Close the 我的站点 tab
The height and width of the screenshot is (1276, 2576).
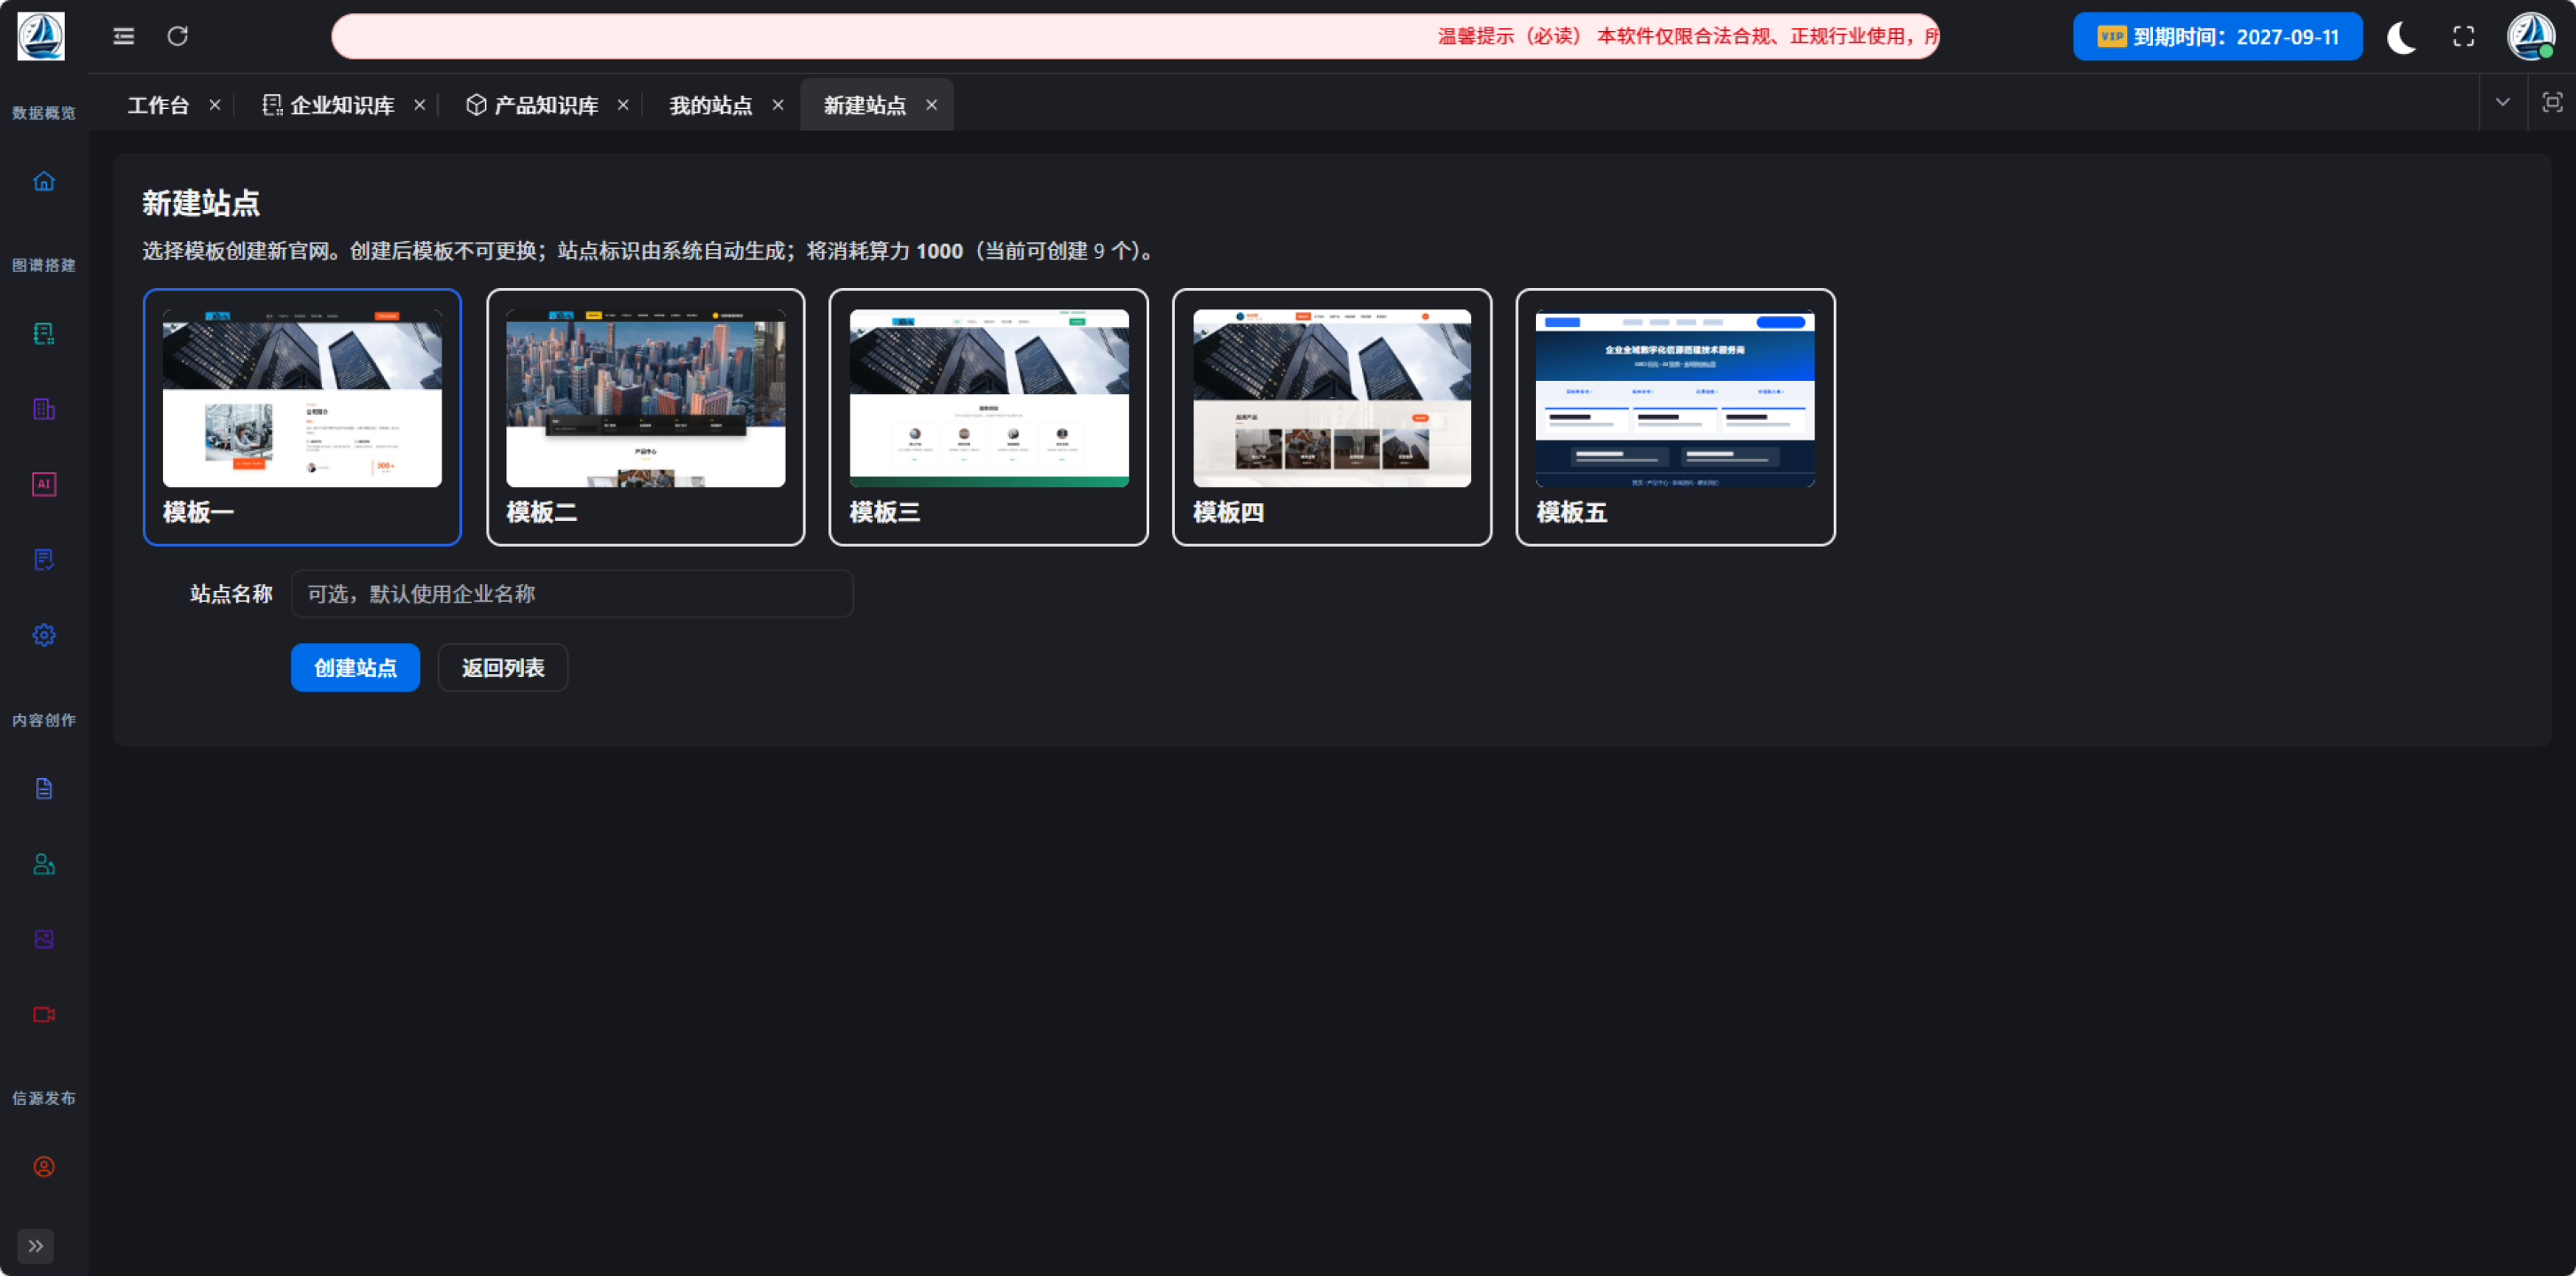click(777, 105)
